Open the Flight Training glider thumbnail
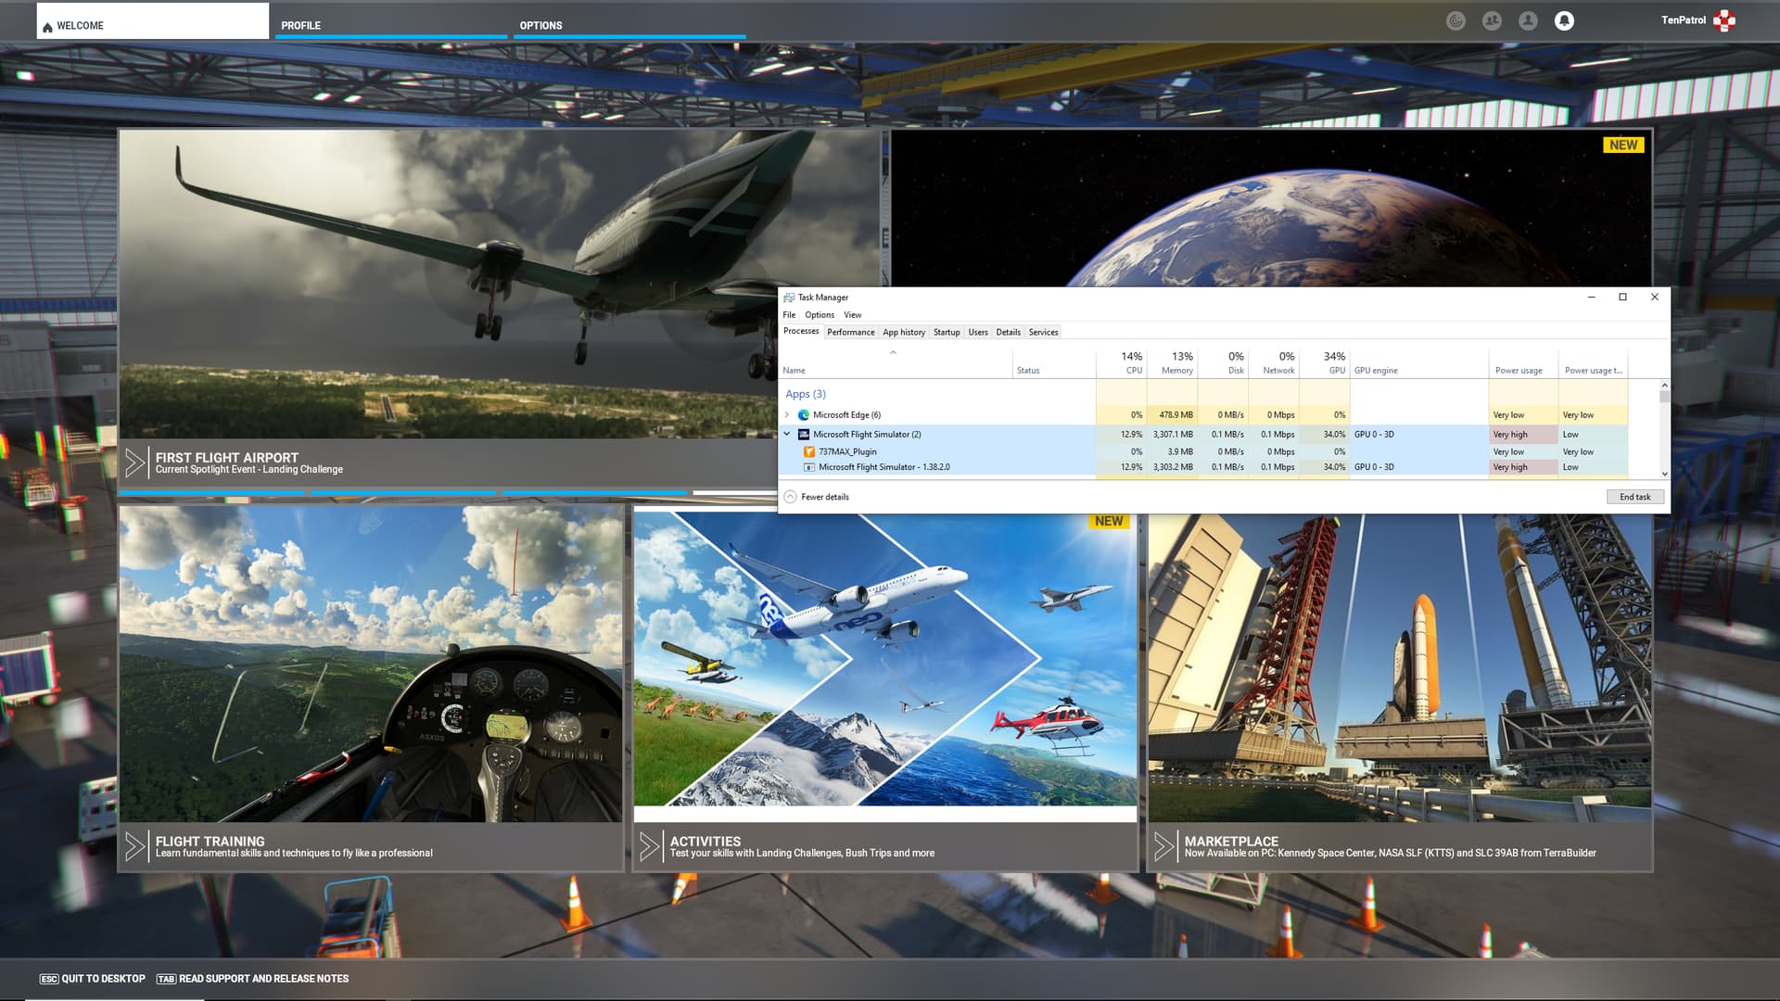This screenshot has width=1780, height=1001. (x=371, y=664)
